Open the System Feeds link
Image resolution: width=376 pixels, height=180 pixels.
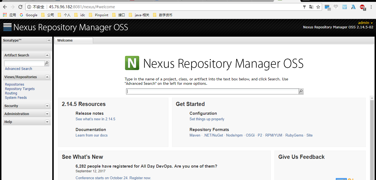tap(16, 98)
